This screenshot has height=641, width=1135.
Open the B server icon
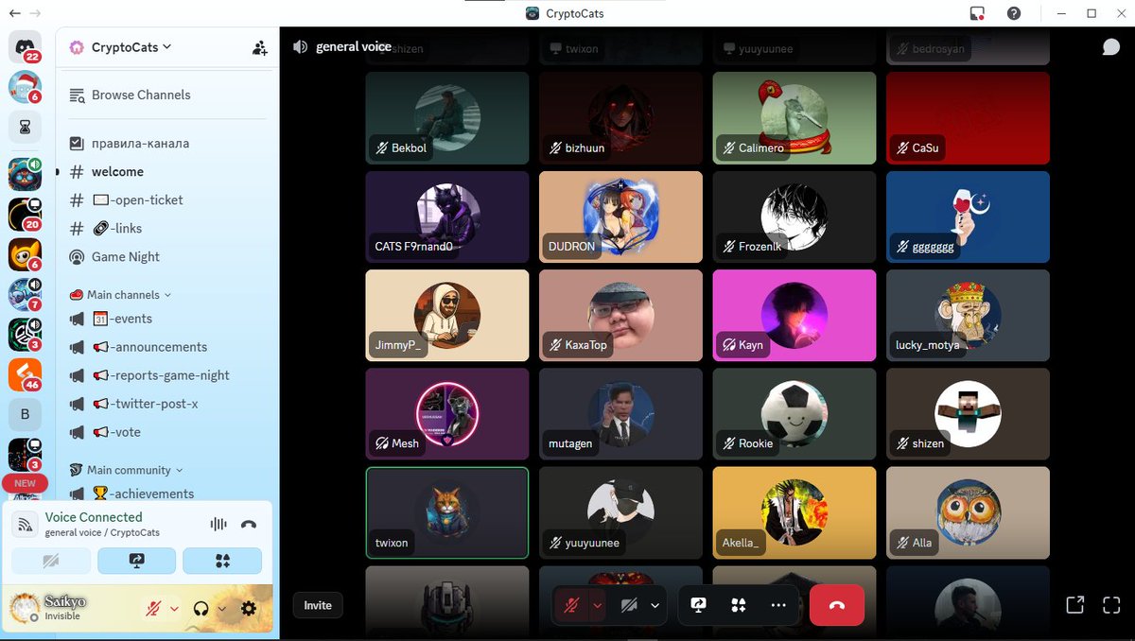(25, 414)
